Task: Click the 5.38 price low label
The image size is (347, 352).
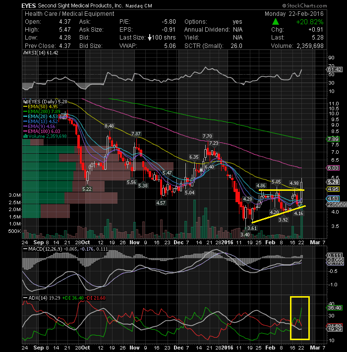Action: (x=143, y=186)
